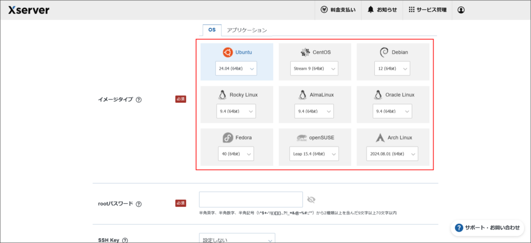Screen dimensions: 531x243
Task: Switch to the OS tab
Action: point(212,30)
